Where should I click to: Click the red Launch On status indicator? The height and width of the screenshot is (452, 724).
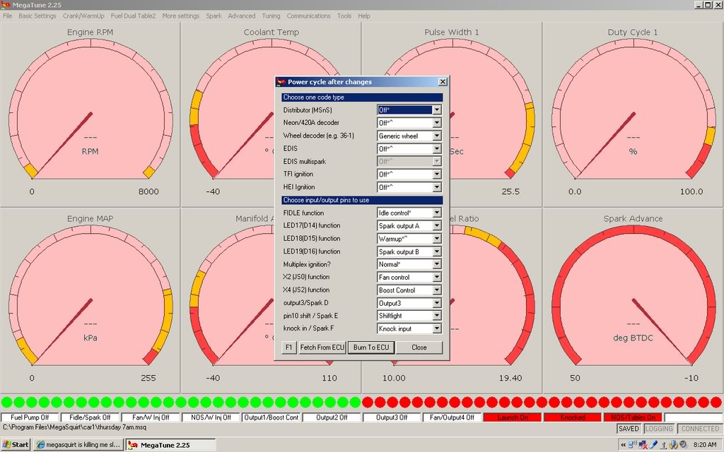tap(513, 417)
